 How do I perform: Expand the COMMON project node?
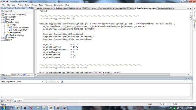pos(2,17)
